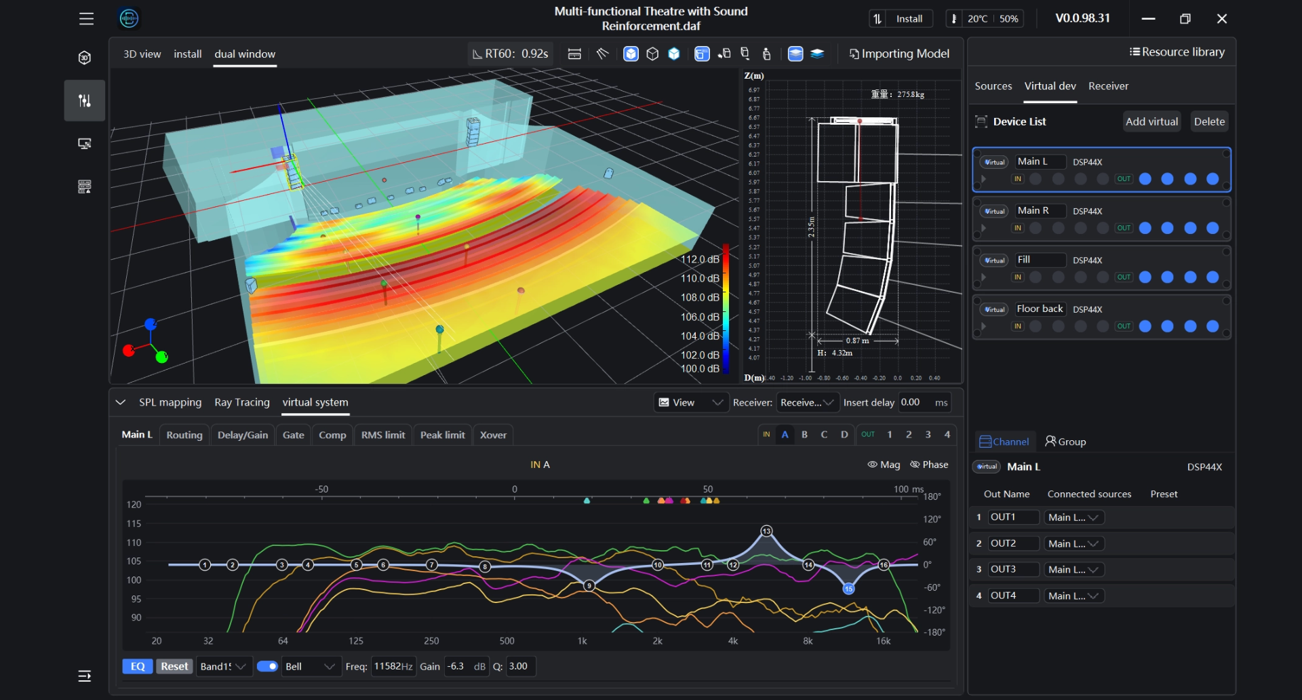Open the Bell filter type dropdown
This screenshot has width=1302, height=700.
310,666
